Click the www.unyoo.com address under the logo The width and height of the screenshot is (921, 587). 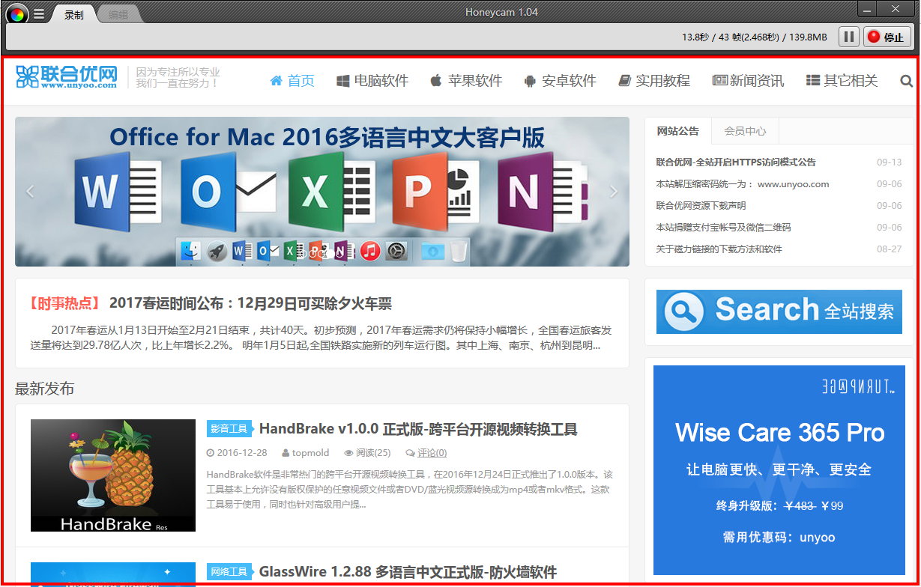(x=79, y=85)
